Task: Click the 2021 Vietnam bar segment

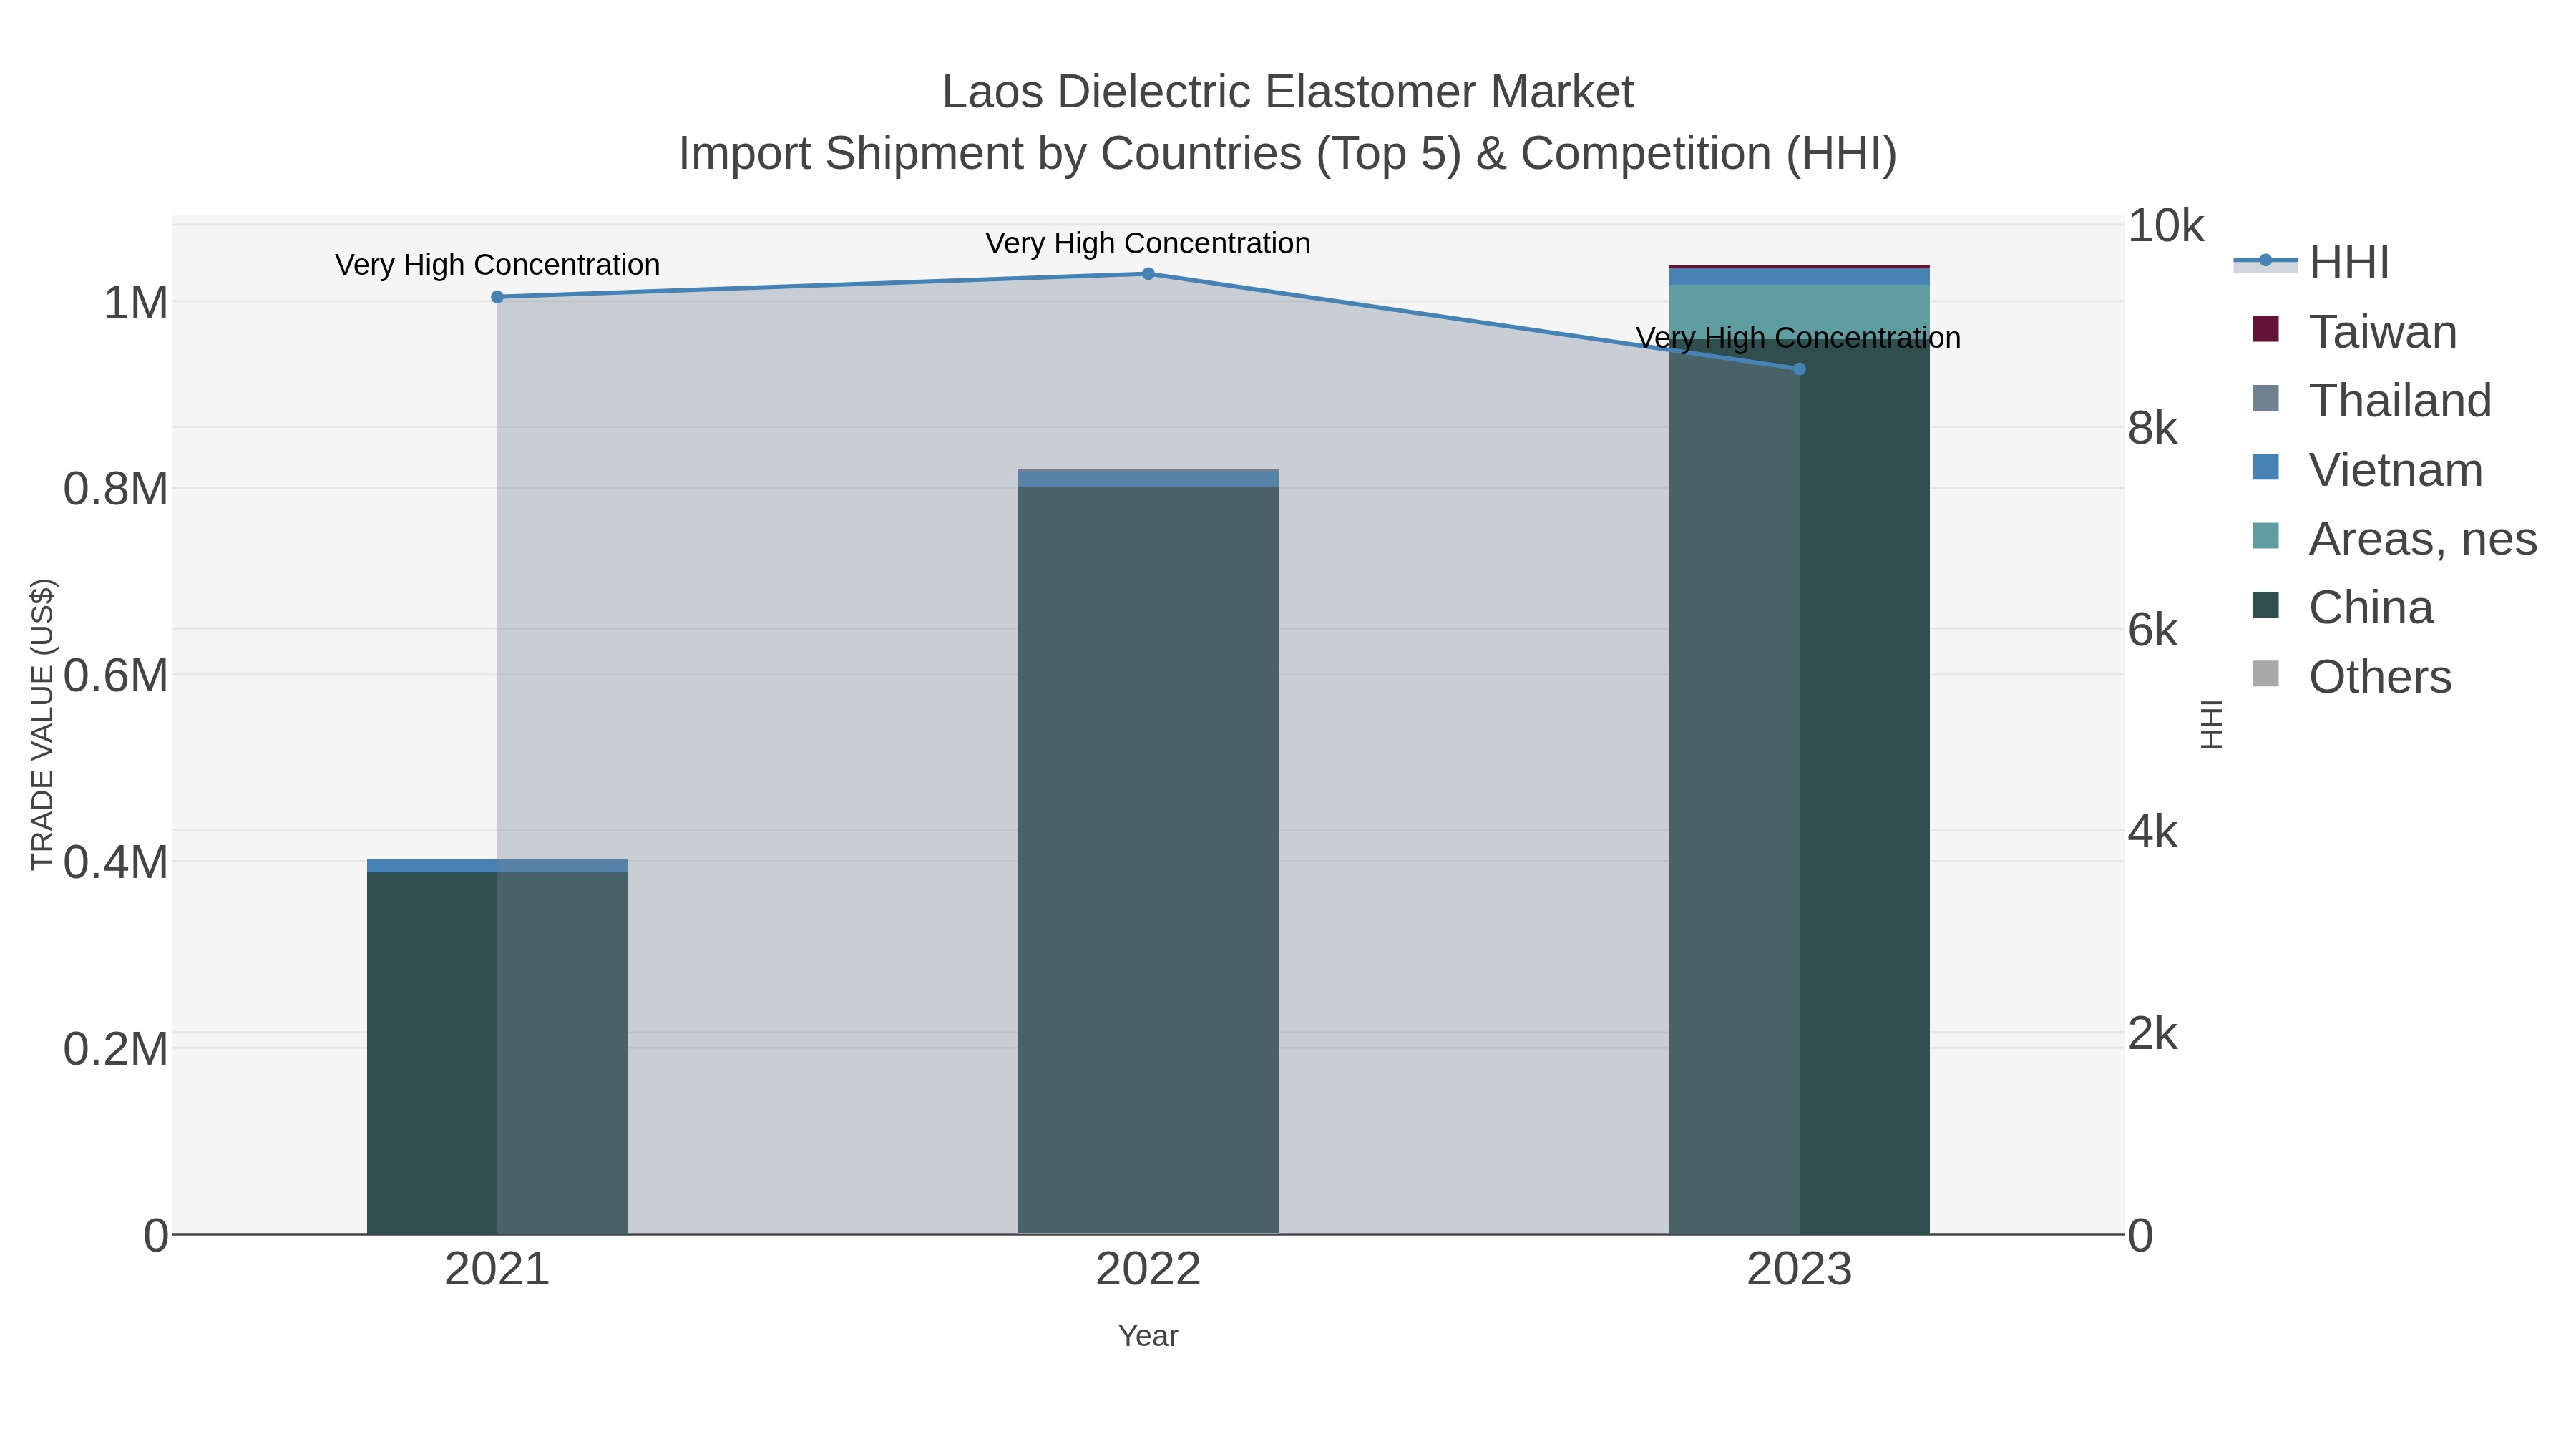Action: pos(497,865)
